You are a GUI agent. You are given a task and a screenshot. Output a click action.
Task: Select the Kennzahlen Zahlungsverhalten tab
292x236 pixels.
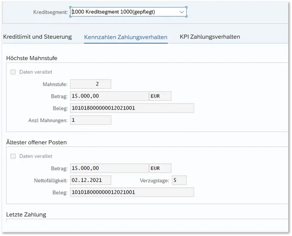125,37
